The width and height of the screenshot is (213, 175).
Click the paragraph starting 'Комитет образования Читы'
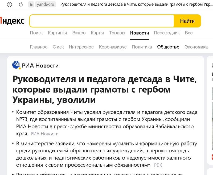107,123
